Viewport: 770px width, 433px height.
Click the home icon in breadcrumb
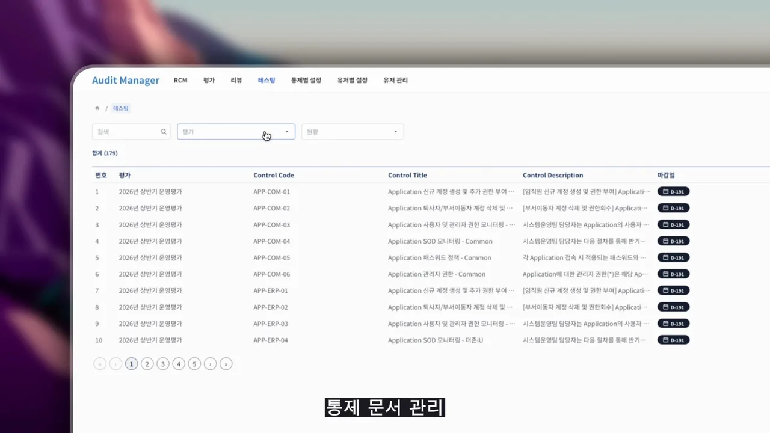[x=97, y=108]
